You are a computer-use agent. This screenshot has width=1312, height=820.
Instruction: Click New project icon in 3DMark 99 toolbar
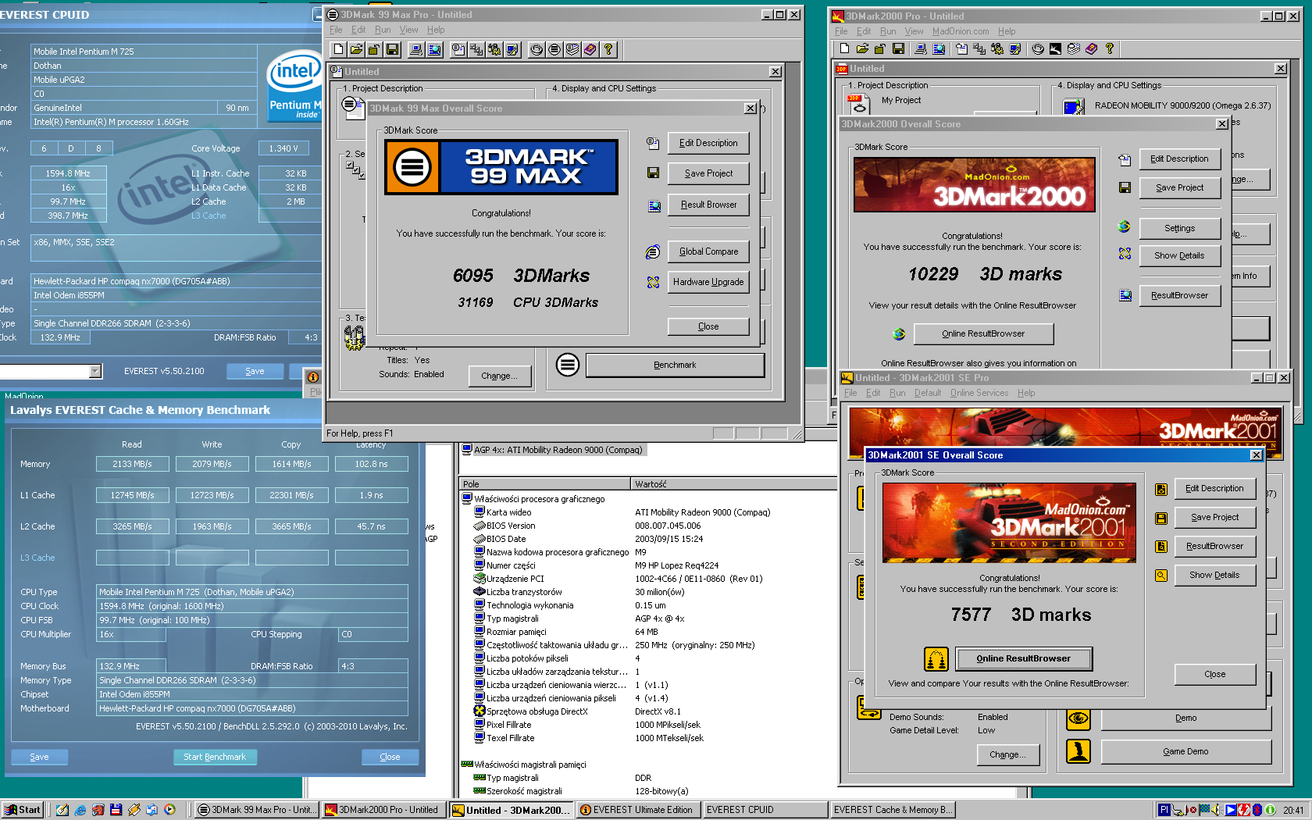(x=338, y=49)
